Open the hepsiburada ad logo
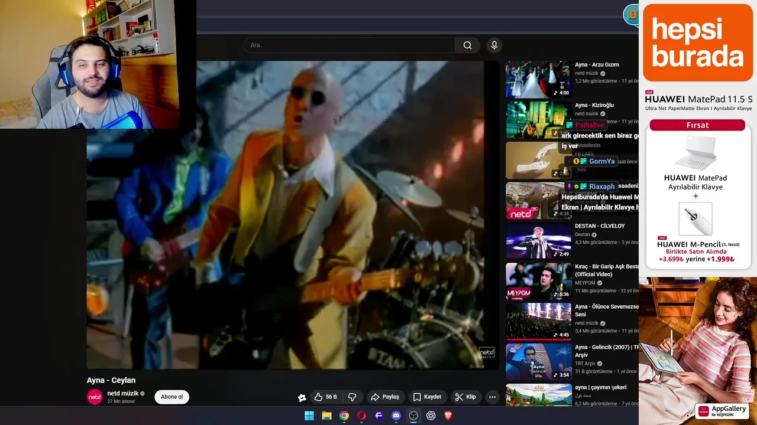Viewport: 757px width, 425px height. [698, 43]
